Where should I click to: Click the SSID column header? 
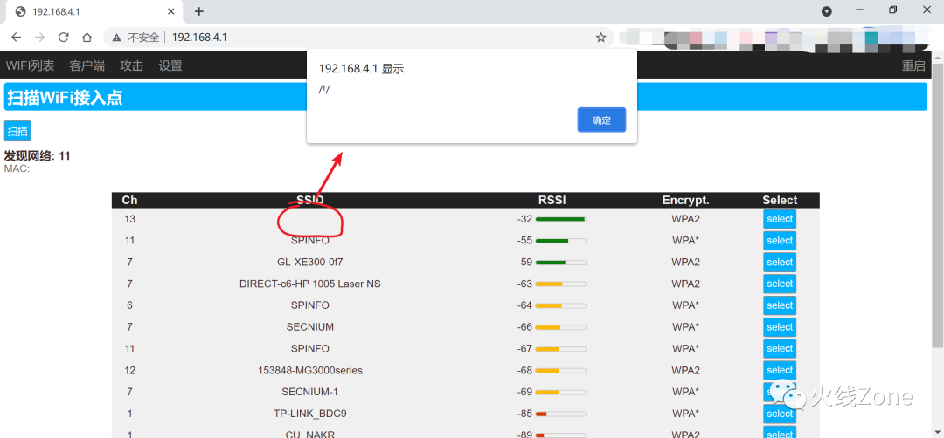pos(310,200)
